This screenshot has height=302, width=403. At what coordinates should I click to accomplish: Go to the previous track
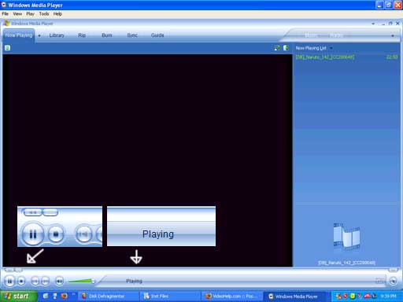tap(35, 282)
